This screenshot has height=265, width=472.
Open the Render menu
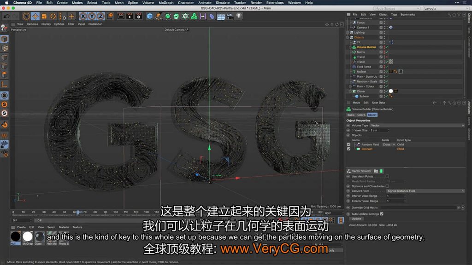click(256, 3)
